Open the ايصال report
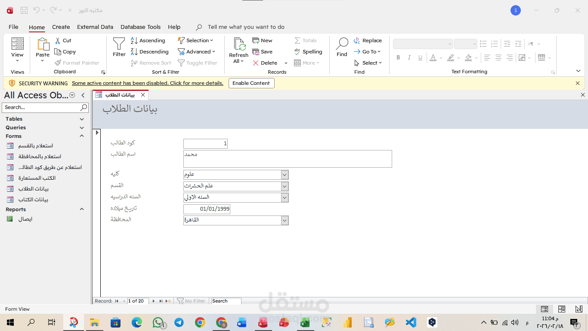 point(25,219)
